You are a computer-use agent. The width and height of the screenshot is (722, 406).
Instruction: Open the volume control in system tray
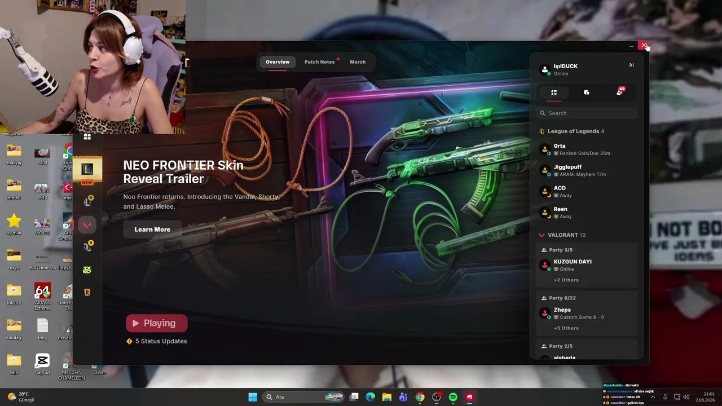click(686, 397)
